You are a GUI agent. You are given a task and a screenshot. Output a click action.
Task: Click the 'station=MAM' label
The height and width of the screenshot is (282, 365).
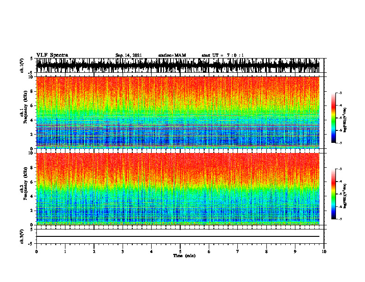[x=172, y=55]
